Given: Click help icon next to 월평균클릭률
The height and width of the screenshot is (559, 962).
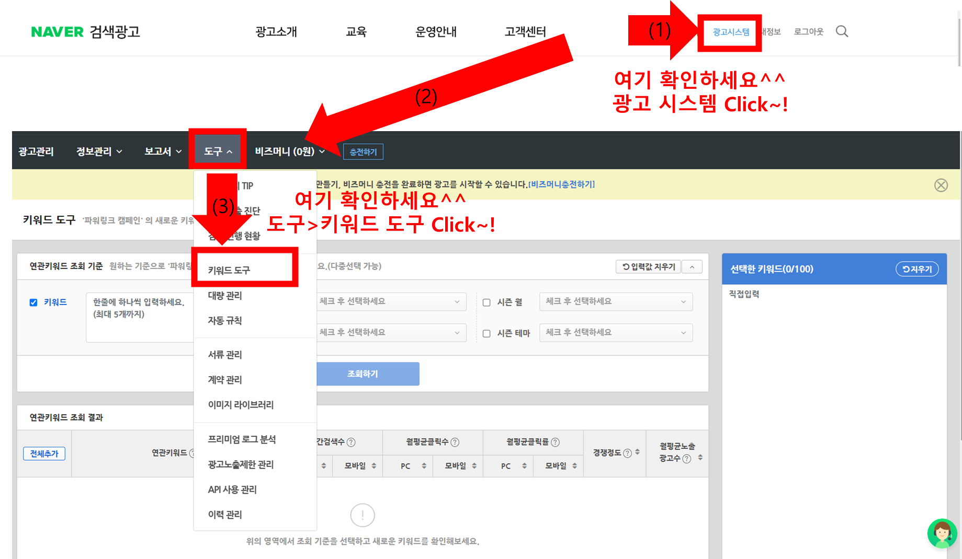Looking at the screenshot, I should coord(556,442).
